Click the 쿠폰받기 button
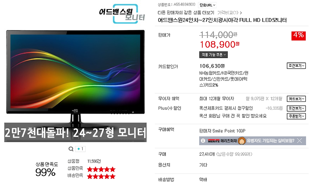The width and height of the screenshot is (310, 184). click(x=296, y=116)
